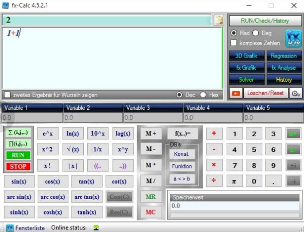Open the History module
This screenshot has width=304, height=232.
(x=284, y=80)
